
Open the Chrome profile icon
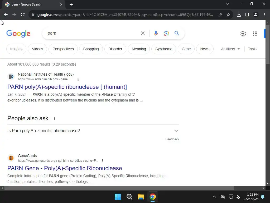point(256,15)
